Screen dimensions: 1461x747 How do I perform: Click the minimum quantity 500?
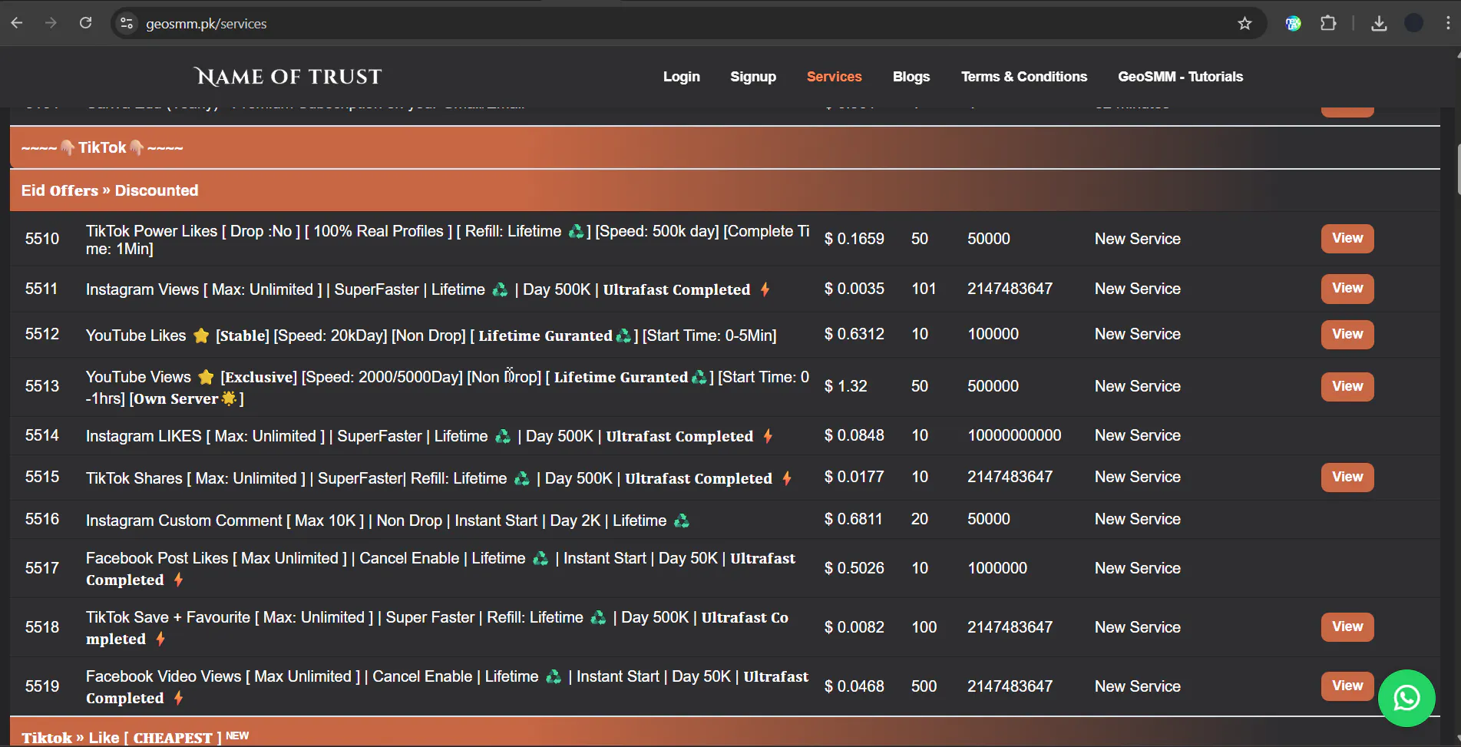(x=924, y=686)
